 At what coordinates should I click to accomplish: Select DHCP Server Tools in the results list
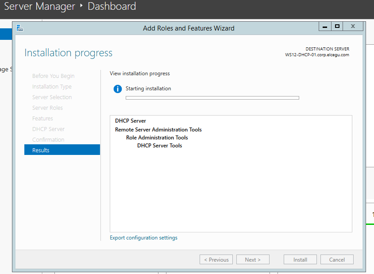coord(159,146)
